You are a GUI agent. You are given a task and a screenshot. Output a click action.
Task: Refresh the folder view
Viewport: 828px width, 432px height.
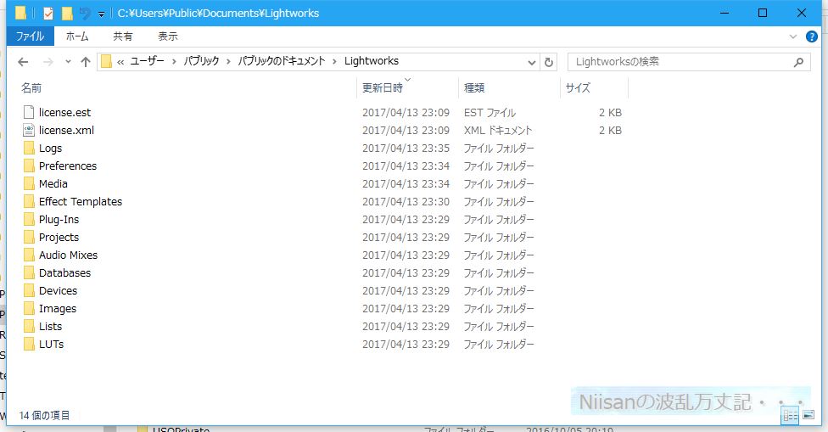point(549,62)
